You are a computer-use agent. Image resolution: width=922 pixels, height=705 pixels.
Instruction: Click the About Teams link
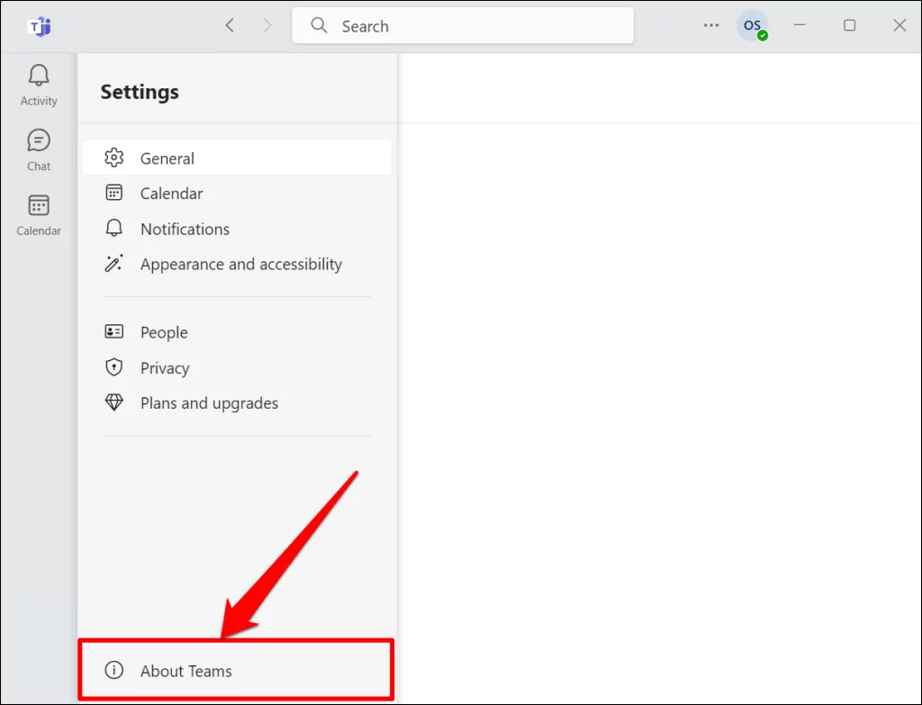click(186, 671)
